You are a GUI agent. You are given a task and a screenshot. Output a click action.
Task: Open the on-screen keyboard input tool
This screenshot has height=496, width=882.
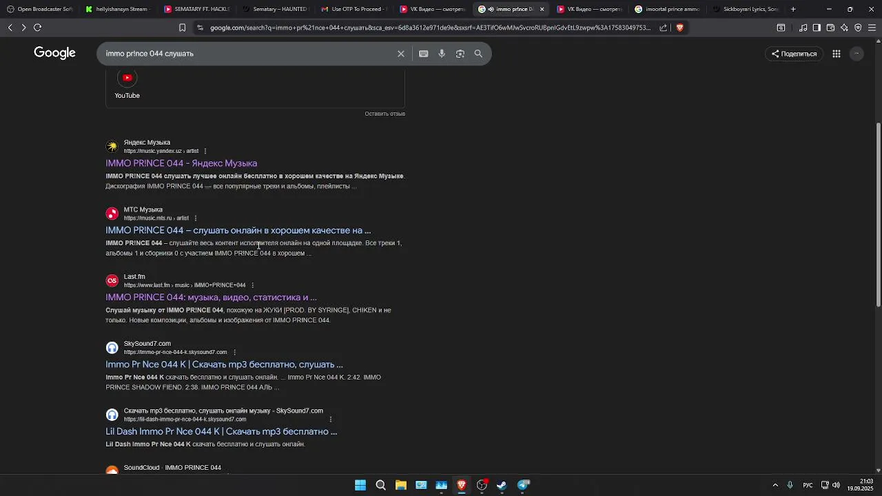coord(424,54)
